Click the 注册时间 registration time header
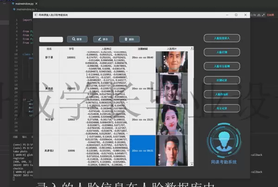Image resolution: width=278 pixels, height=187 pixels. (x=142, y=48)
